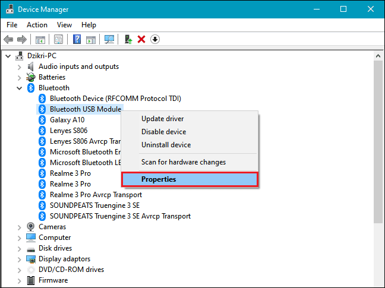Select the Lenyes S806 Avrcp Transport entry

(x=85, y=141)
